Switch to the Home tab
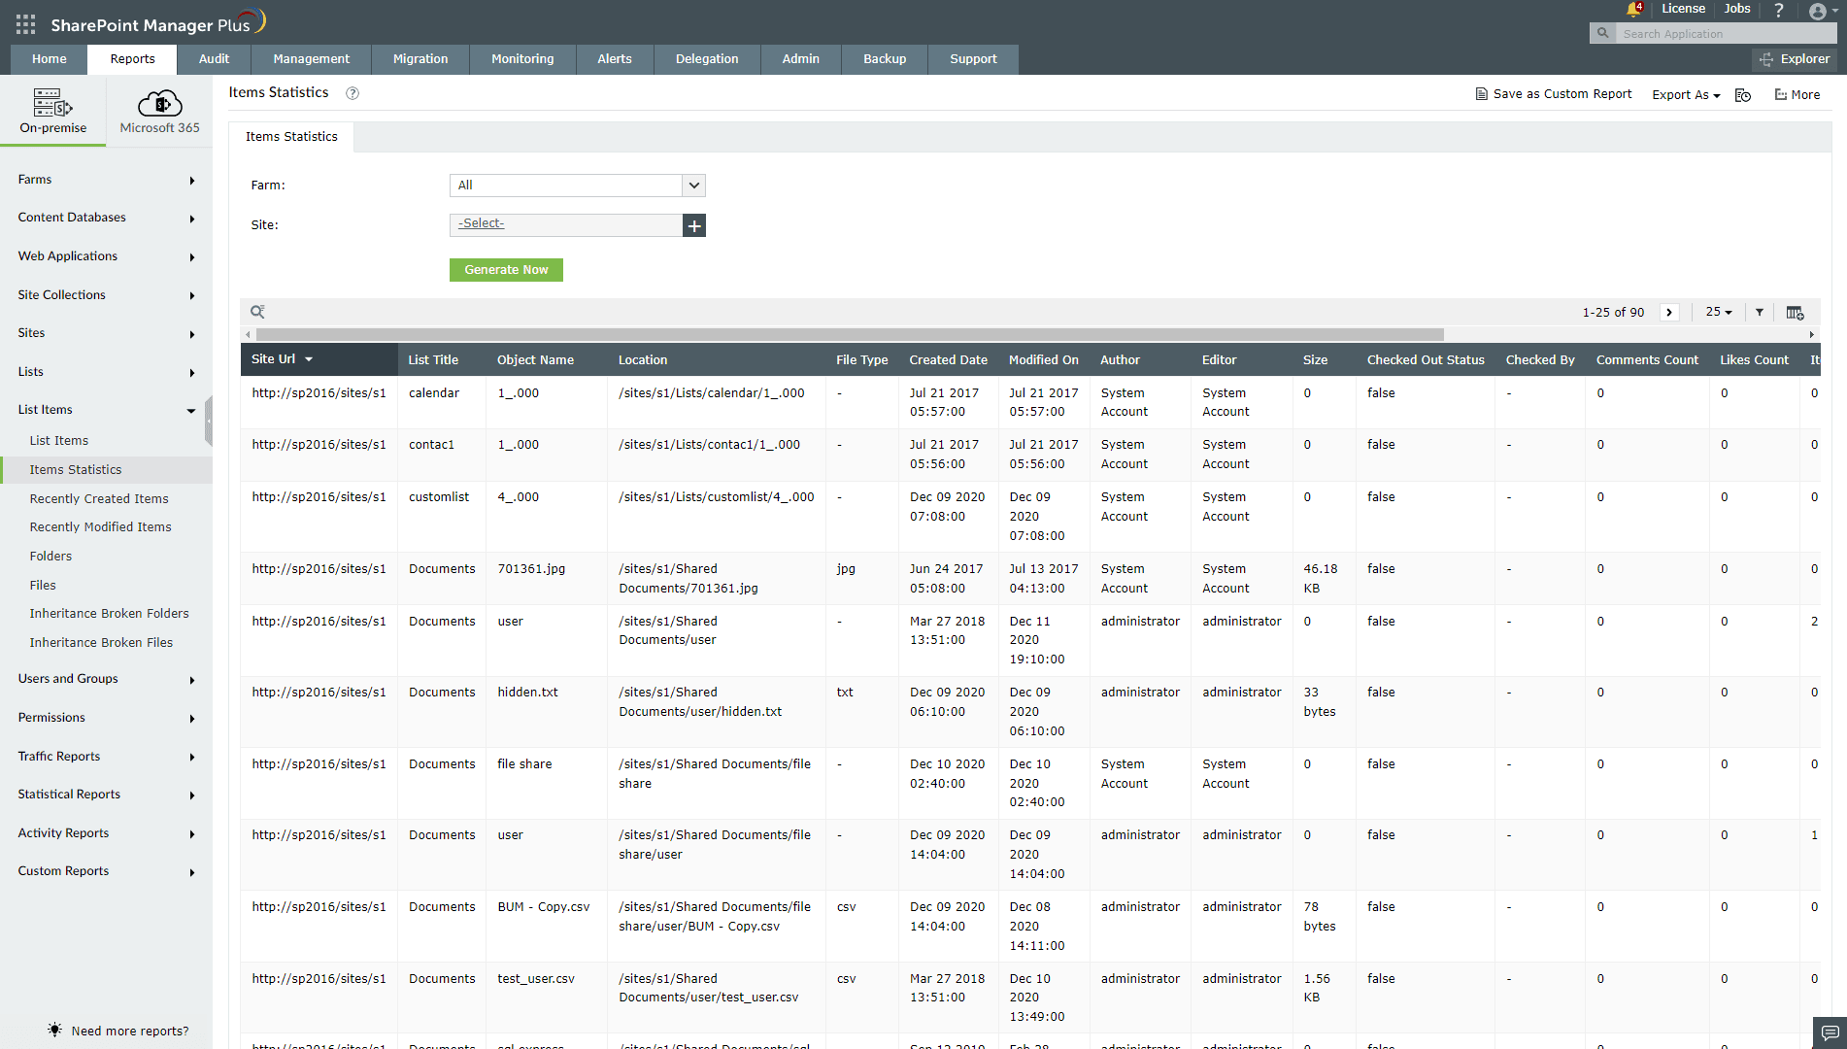This screenshot has height=1049, width=1847. [x=50, y=59]
